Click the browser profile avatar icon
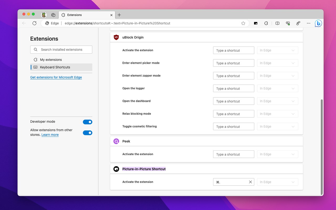The height and width of the screenshot is (210, 336). click(44, 15)
